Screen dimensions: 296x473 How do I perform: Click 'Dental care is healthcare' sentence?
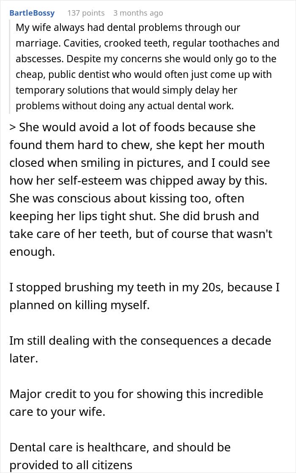click(x=120, y=456)
